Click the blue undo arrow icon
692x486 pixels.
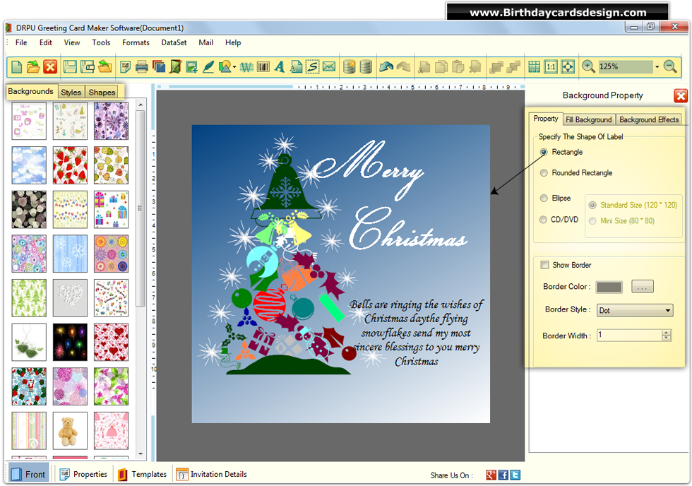click(x=386, y=67)
